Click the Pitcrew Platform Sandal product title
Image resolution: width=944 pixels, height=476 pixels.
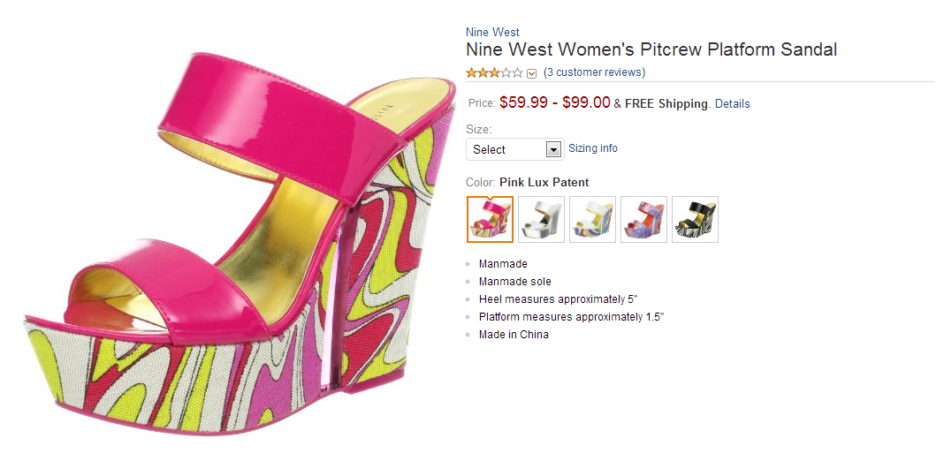651,49
